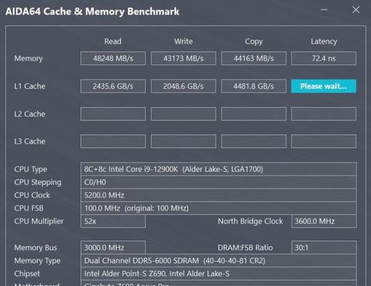Click the CPU Clock 5200.0 MHz field
The width and height of the screenshot is (371, 286).
pyautogui.click(x=219, y=195)
